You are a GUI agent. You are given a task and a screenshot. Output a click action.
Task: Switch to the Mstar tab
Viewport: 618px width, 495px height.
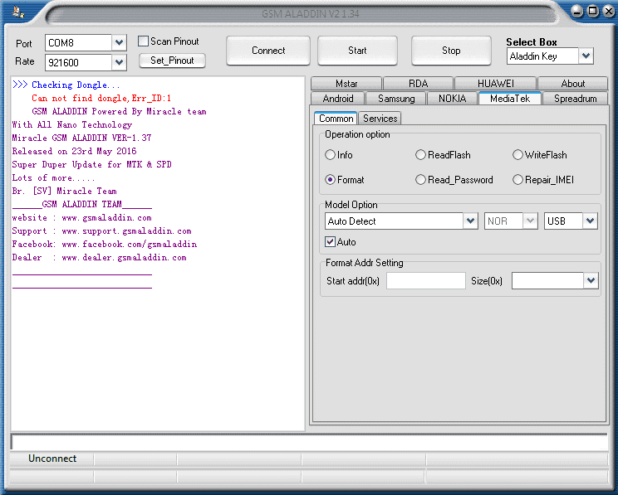346,84
